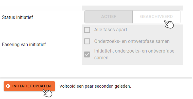The image size is (193, 99).
Task: Click hand cursor icon over Gearchiveerd
Action: (169, 24)
